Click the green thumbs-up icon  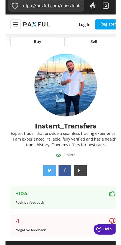click(x=112, y=194)
